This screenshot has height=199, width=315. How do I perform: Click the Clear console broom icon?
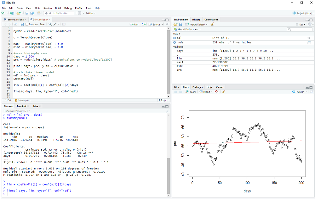click(167, 111)
